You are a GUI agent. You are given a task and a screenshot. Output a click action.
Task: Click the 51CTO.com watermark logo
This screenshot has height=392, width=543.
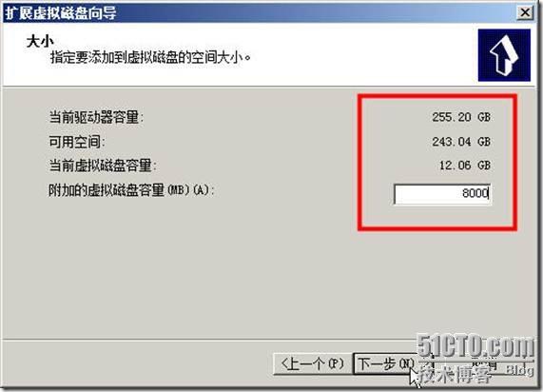pos(475,346)
